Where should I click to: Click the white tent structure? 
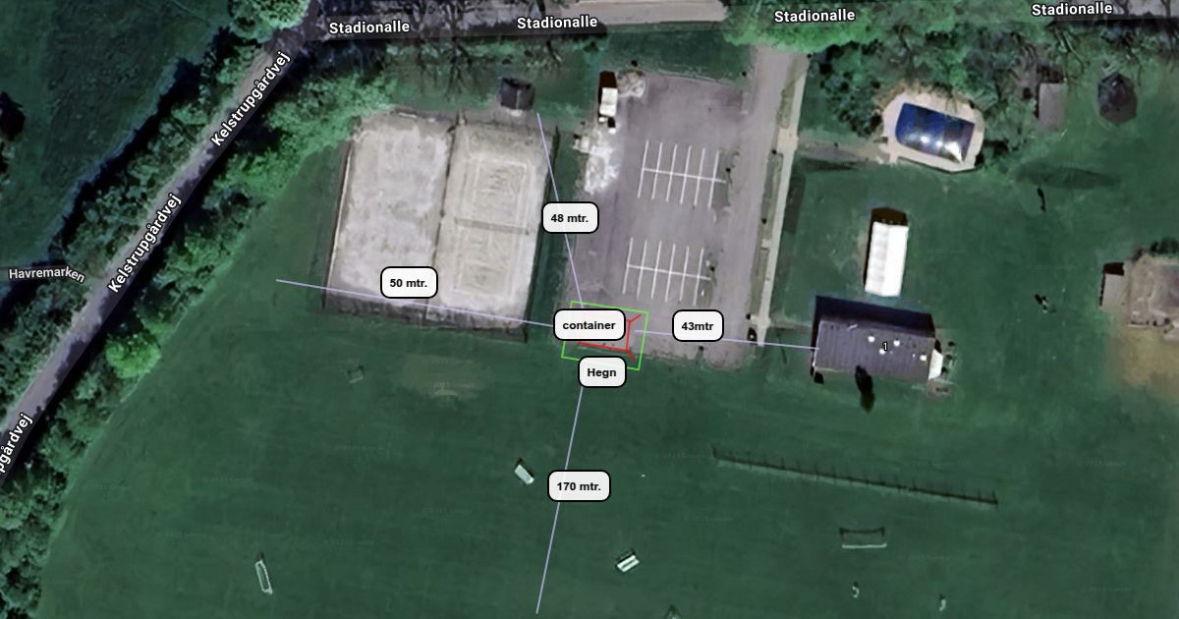tap(886, 253)
